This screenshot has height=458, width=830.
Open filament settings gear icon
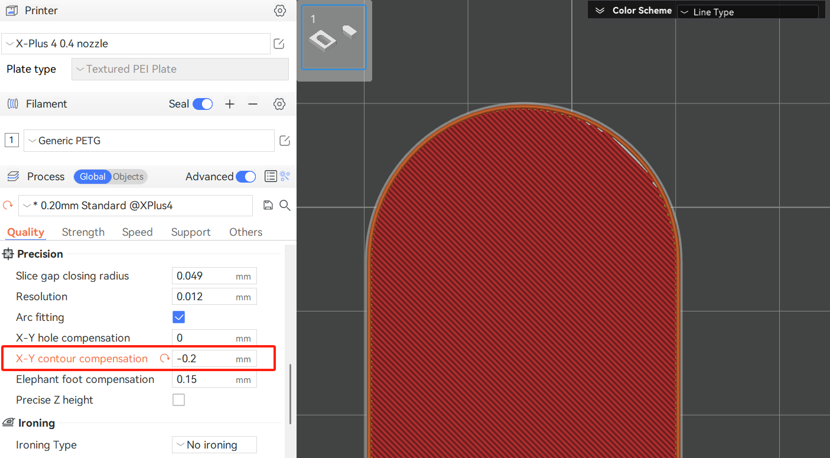[x=279, y=104]
